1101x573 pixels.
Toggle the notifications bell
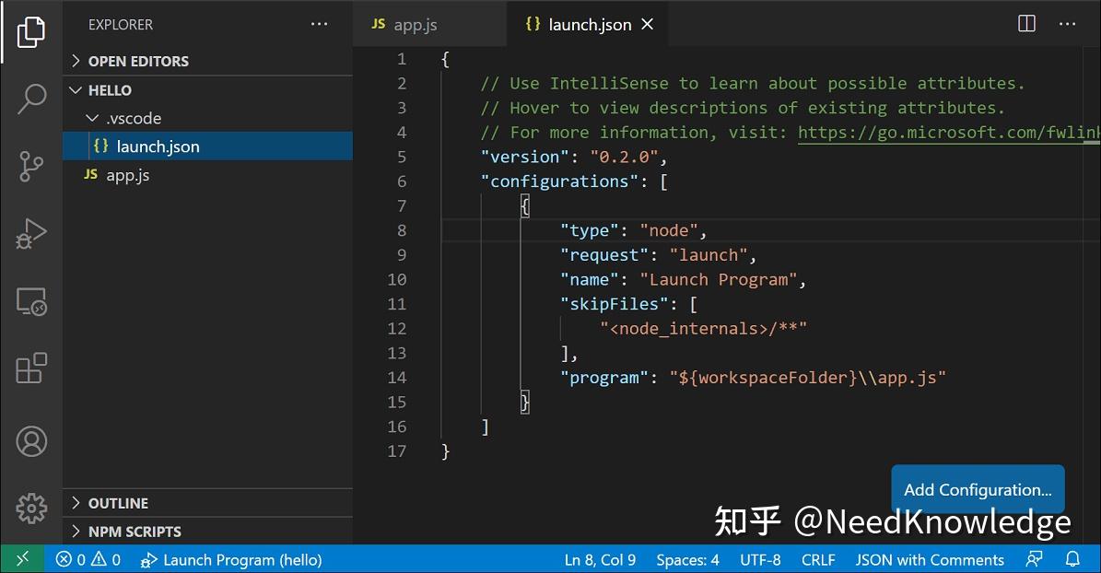[1073, 559]
